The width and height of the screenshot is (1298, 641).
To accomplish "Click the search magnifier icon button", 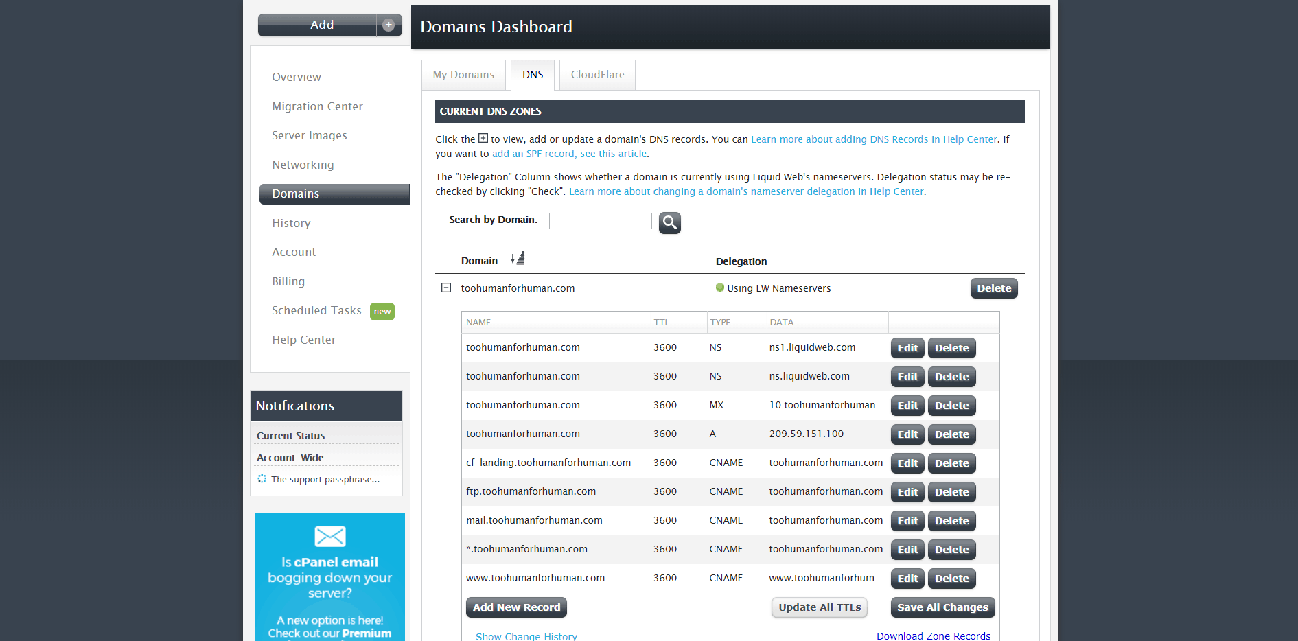I will click(x=669, y=222).
